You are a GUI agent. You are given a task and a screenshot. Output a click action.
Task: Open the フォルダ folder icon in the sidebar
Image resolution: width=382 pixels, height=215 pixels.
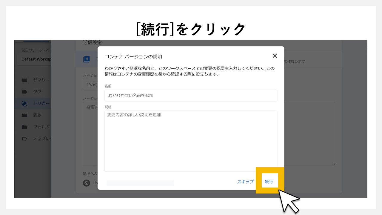[x=25, y=127]
